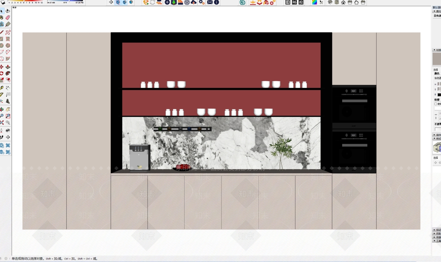Image resolution: width=441 pixels, height=262 pixels.
Task: Activate the Rotate tool
Action: 2,73
